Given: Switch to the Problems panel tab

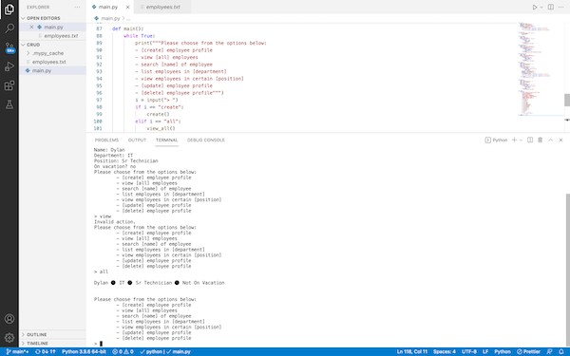Looking at the screenshot, I should click(106, 140).
